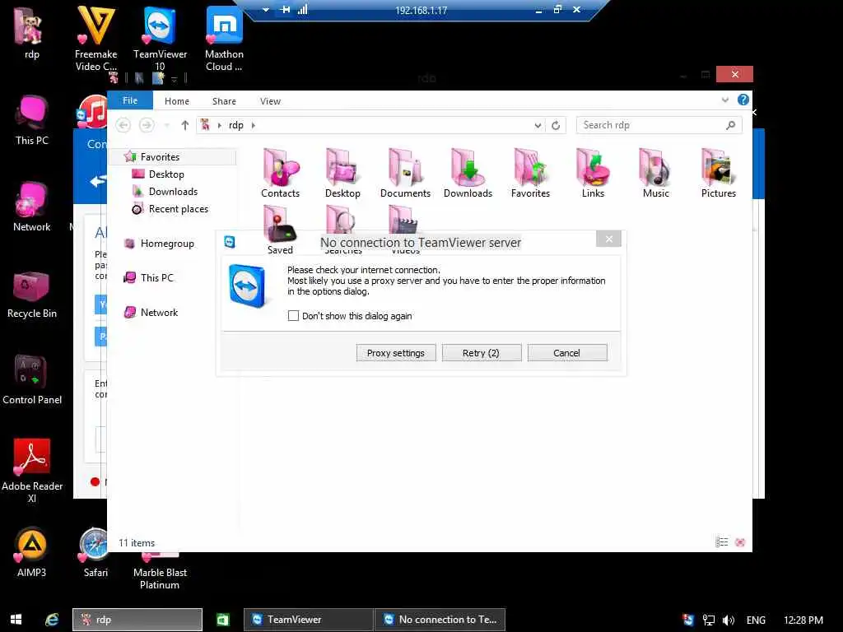This screenshot has height=632, width=843.
Task: Launch Marble Blast Platinum shortcut
Action: [x=160, y=573]
